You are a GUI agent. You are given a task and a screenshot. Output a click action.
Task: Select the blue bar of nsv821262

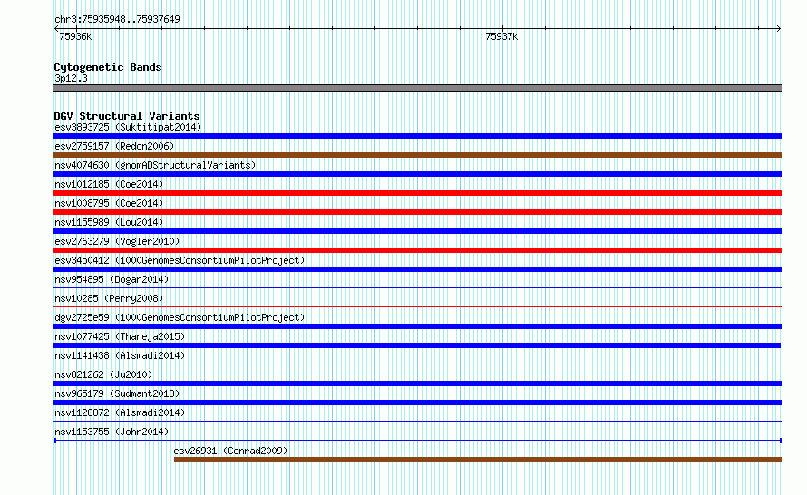coord(417,383)
